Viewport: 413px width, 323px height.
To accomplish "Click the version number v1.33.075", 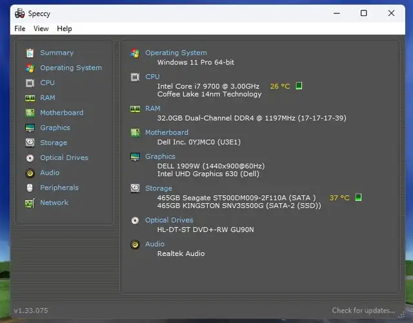I will tap(31, 311).
